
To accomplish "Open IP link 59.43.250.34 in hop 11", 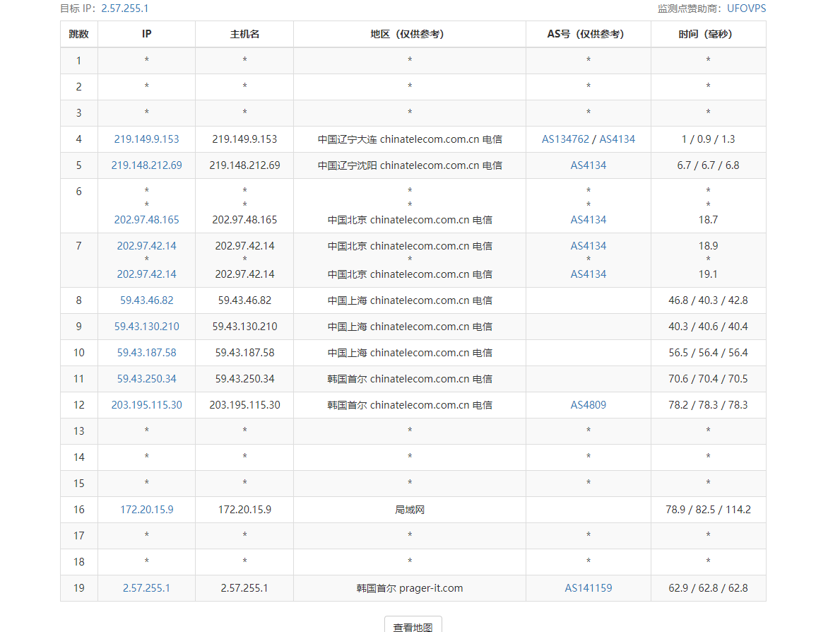I will tap(146, 379).
